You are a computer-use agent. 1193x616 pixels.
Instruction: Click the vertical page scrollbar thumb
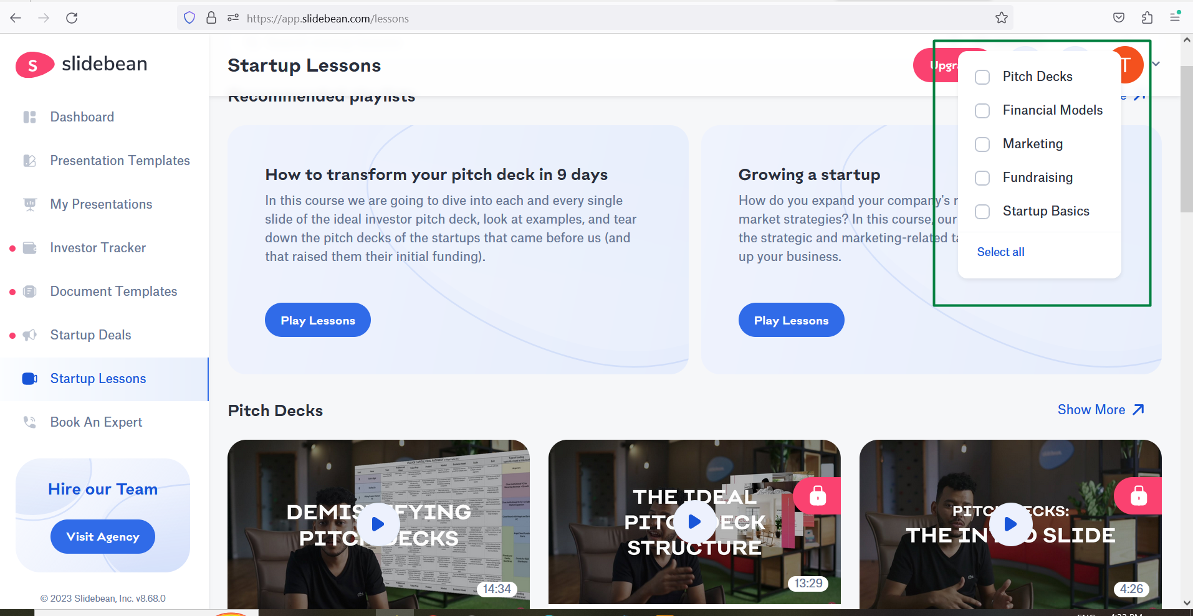point(1186,138)
